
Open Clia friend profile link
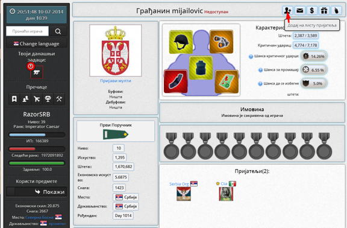click(224, 184)
